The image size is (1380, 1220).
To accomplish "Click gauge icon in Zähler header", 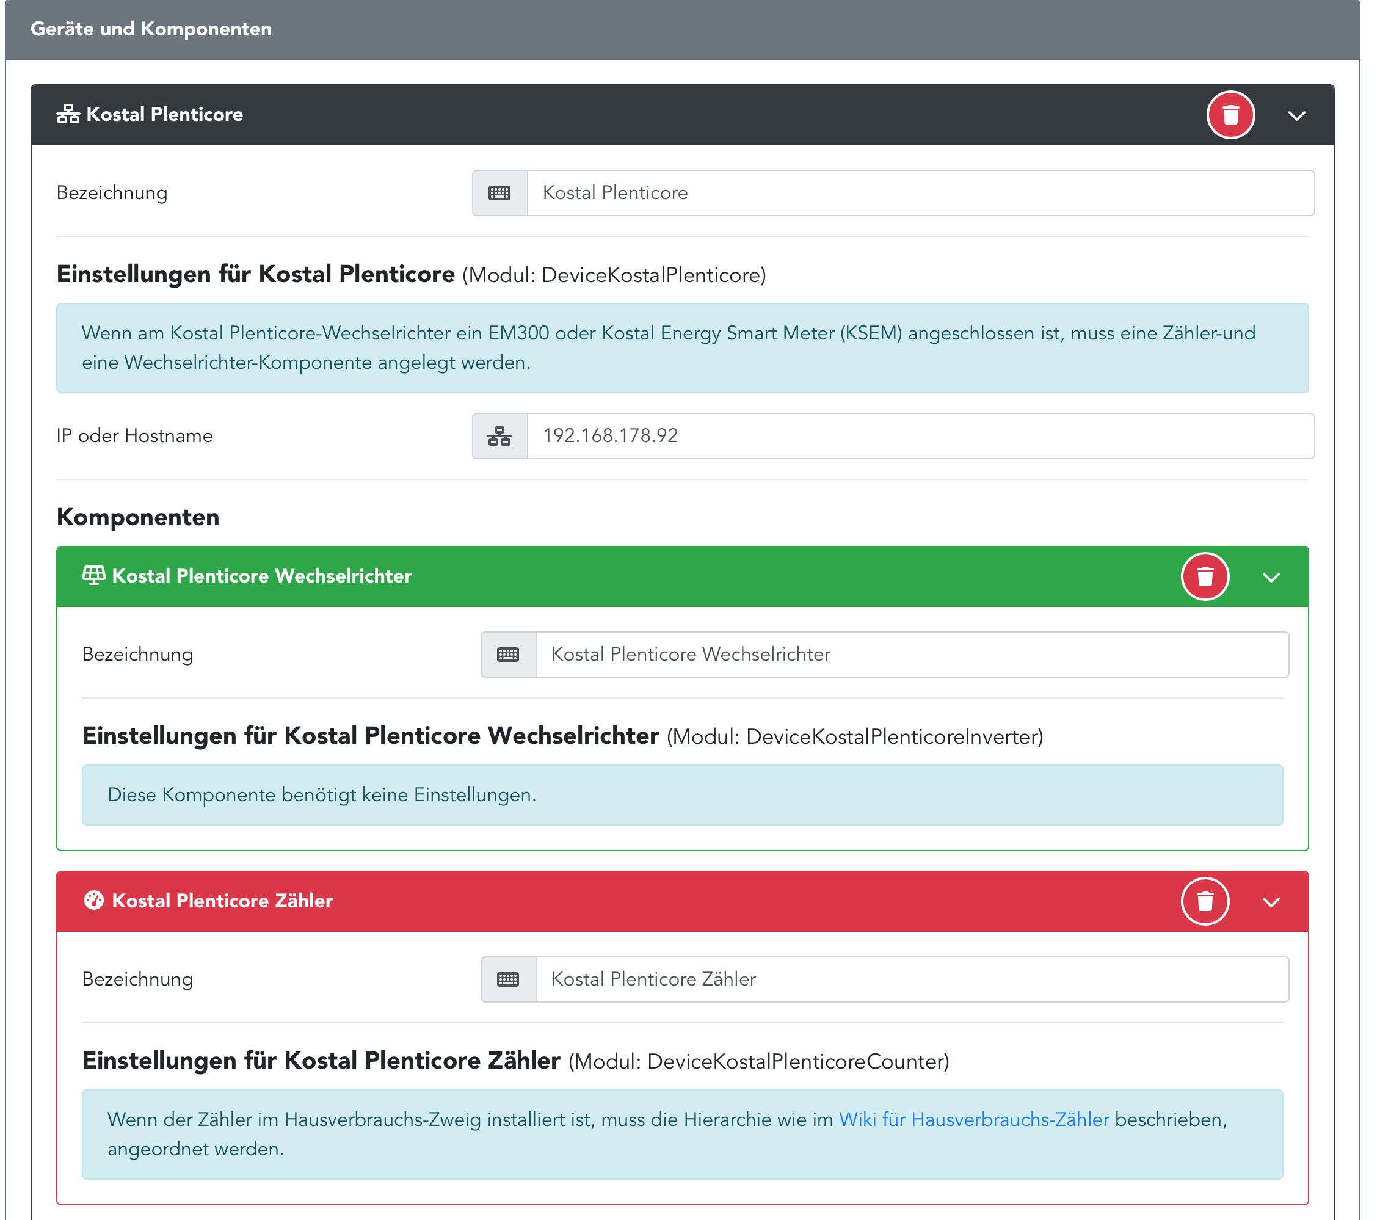I will (x=93, y=900).
